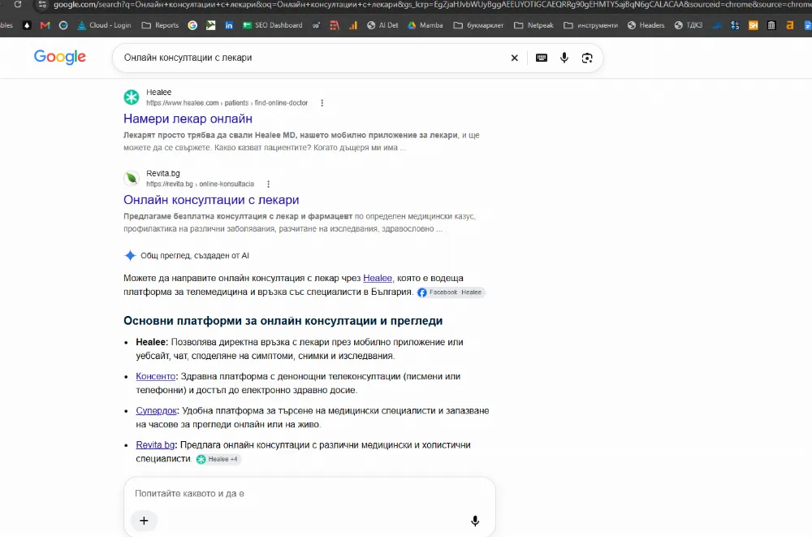This screenshot has width=812, height=537.
Task: Search by image with Google Lens icon
Action: (x=587, y=58)
